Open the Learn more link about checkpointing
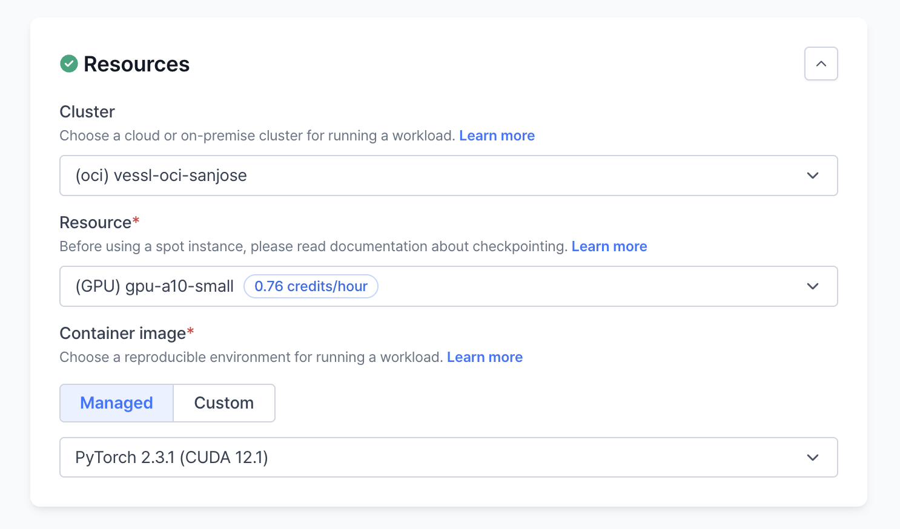This screenshot has width=900, height=529. point(609,246)
